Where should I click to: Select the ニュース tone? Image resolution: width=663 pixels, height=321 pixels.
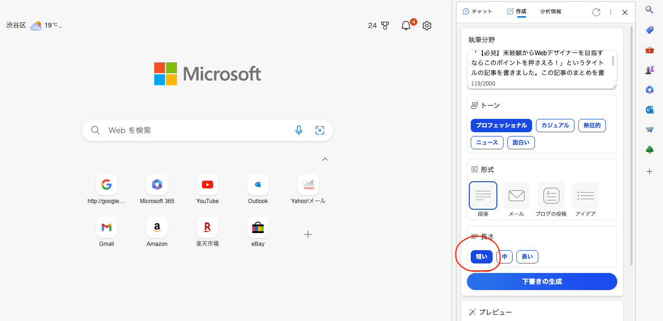pos(487,142)
